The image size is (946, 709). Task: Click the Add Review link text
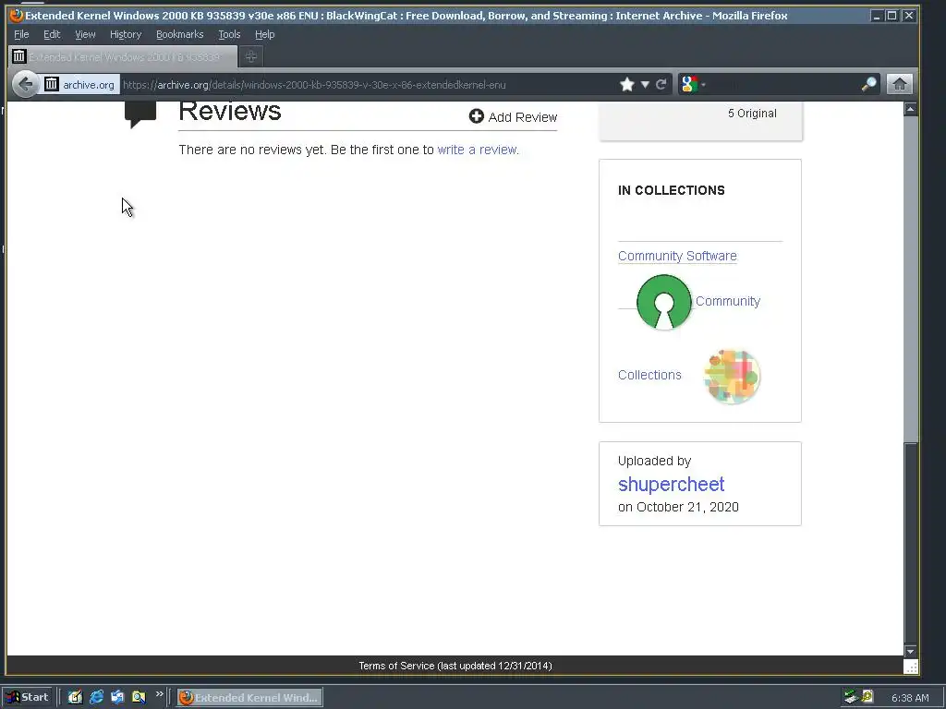click(x=523, y=117)
